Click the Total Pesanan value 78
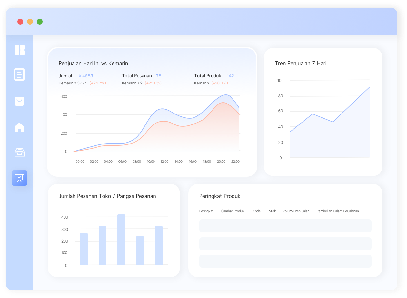The image size is (407, 298). (159, 76)
